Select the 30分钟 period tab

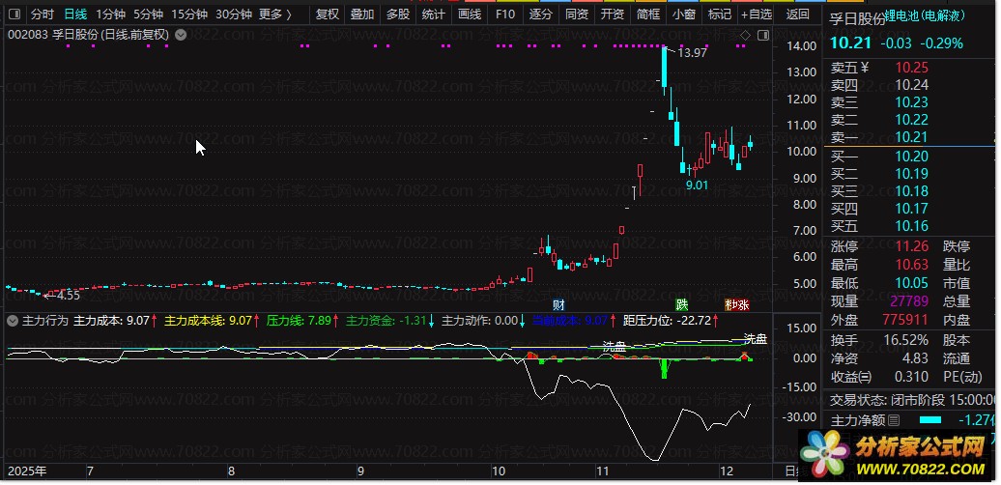234,14
